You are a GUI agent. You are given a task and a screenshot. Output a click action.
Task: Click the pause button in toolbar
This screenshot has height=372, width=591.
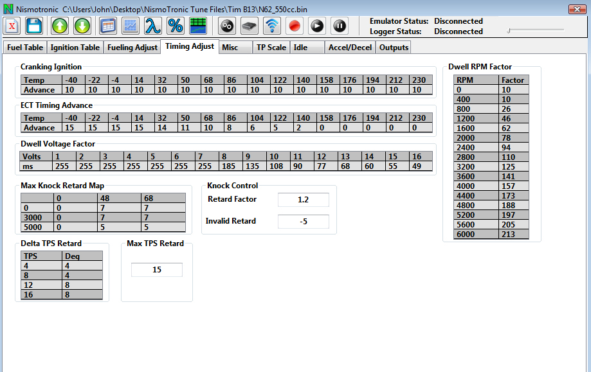click(x=340, y=26)
